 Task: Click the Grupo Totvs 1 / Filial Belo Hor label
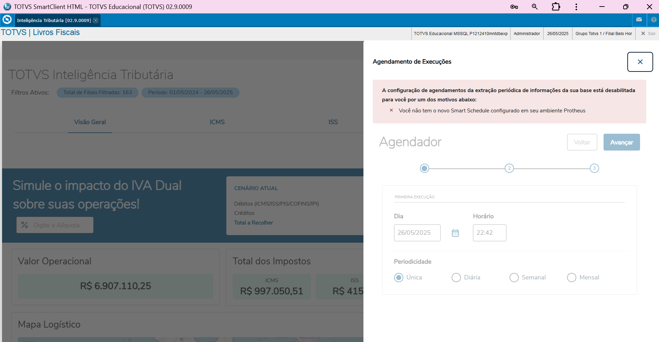[x=604, y=34]
